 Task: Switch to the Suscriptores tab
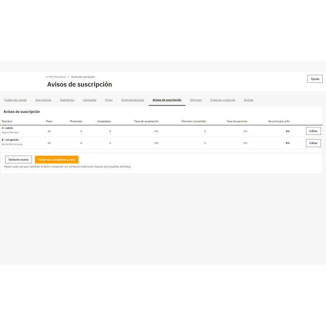coord(43,100)
